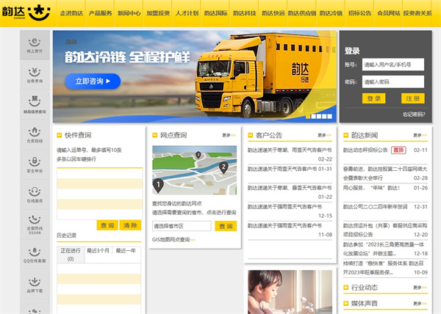Image resolution: width=441 pixels, height=314 pixels.
Task: Click 查询 next to the region selector
Action: coord(226,226)
